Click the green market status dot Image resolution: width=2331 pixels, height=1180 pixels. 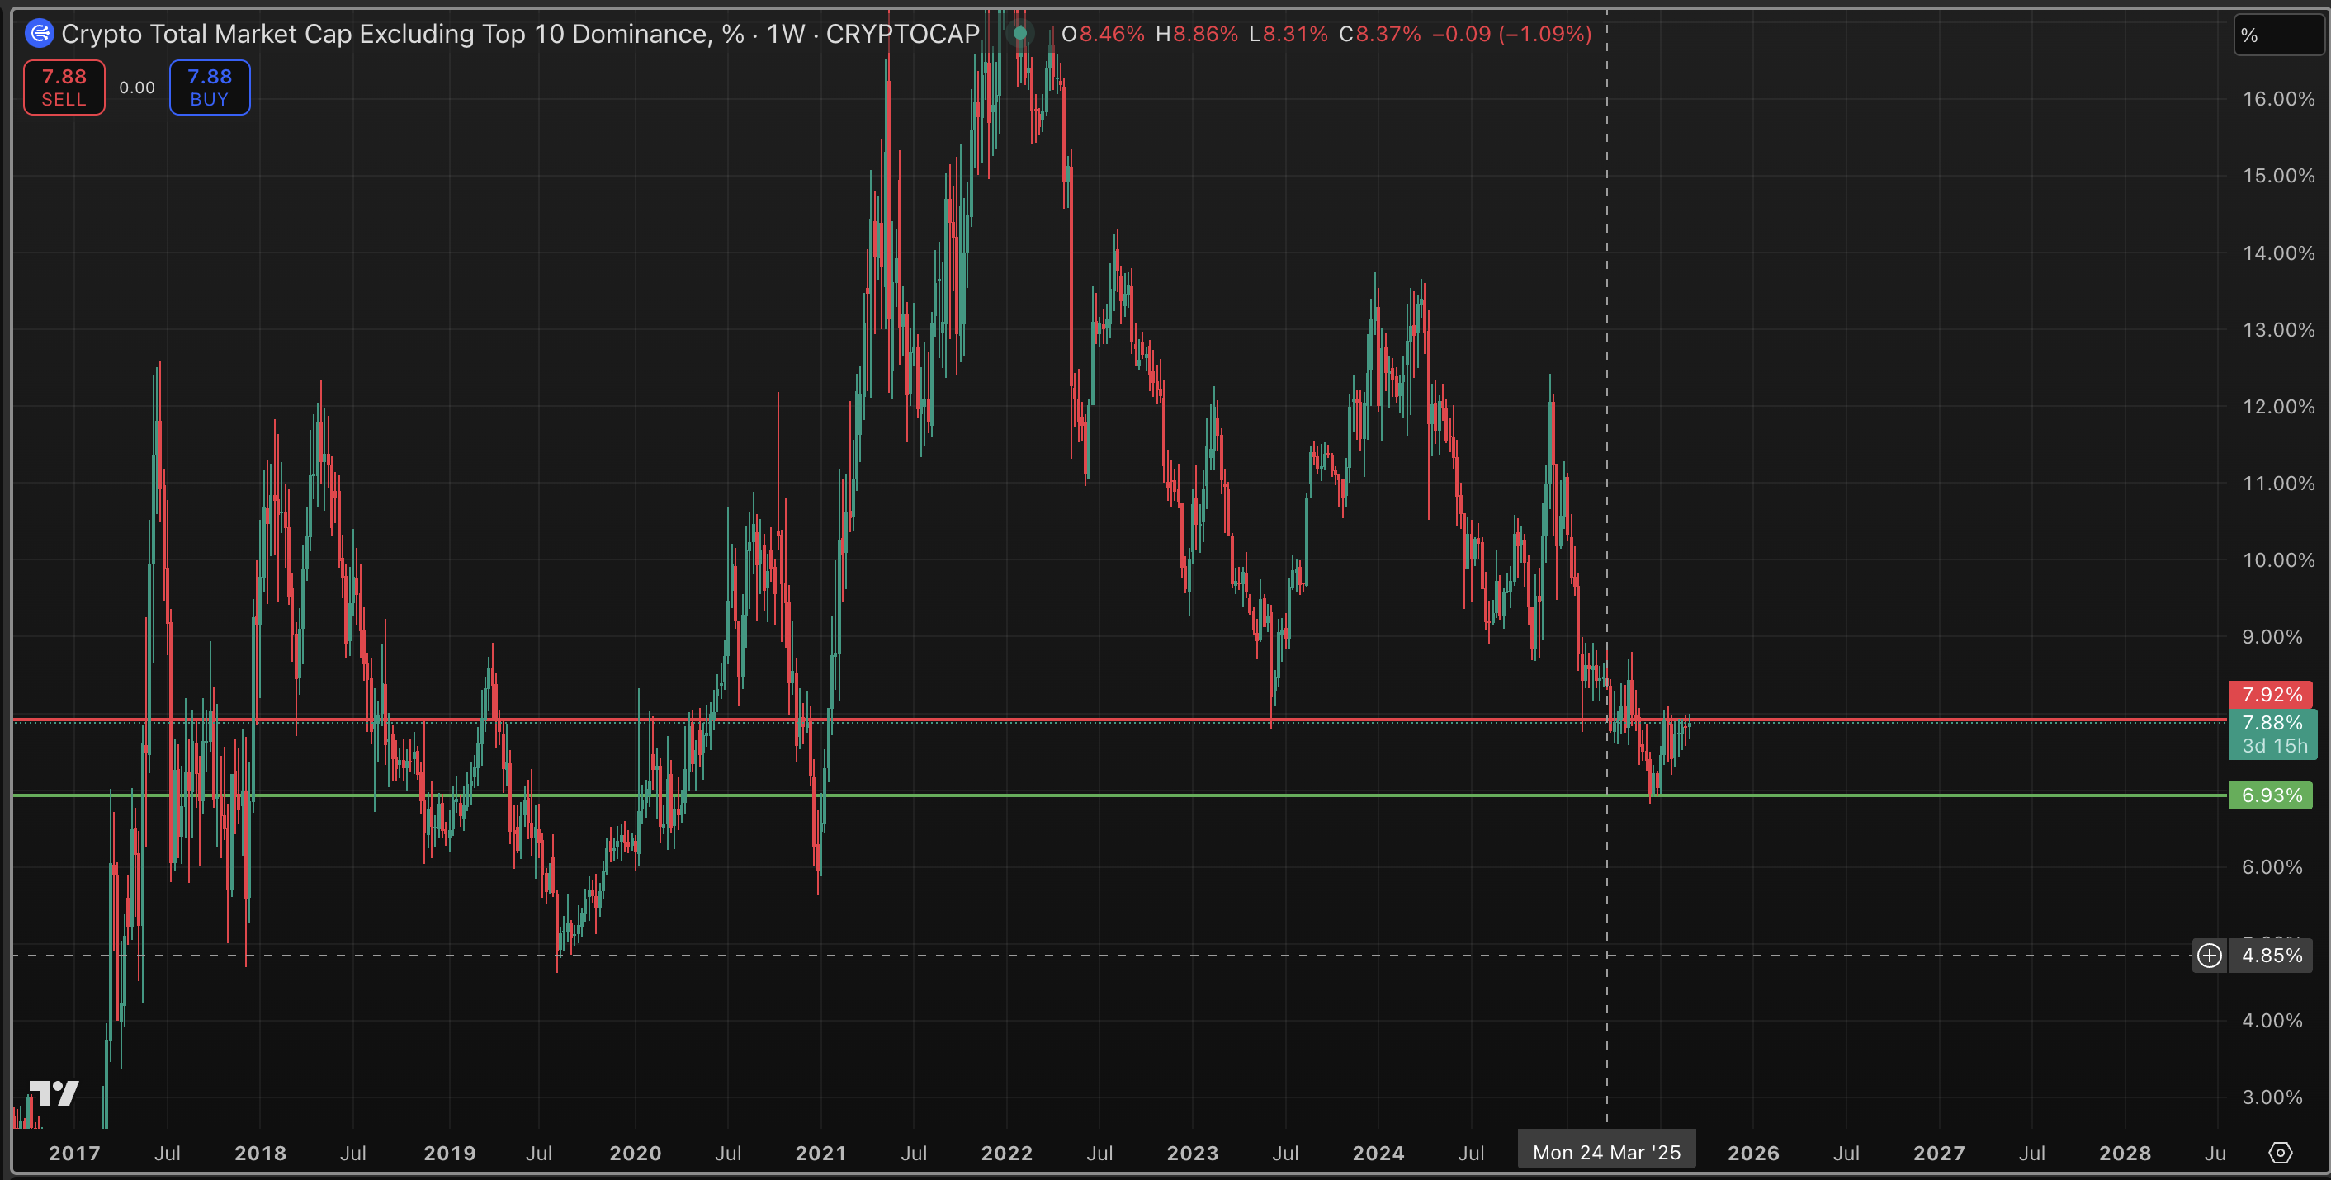click(x=1020, y=34)
